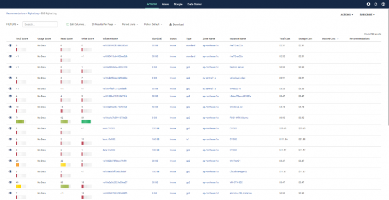Open Recommendations breadcrumb link
389x200 pixels.
(x=15, y=14)
